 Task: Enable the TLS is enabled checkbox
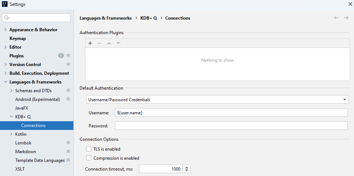89,149
